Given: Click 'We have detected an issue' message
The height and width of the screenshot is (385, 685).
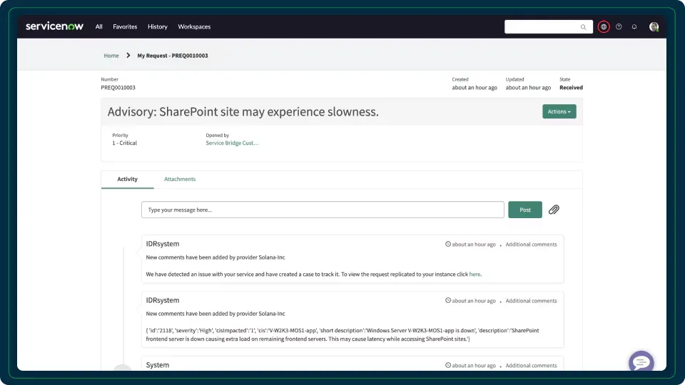Looking at the screenshot, I should [314, 274].
